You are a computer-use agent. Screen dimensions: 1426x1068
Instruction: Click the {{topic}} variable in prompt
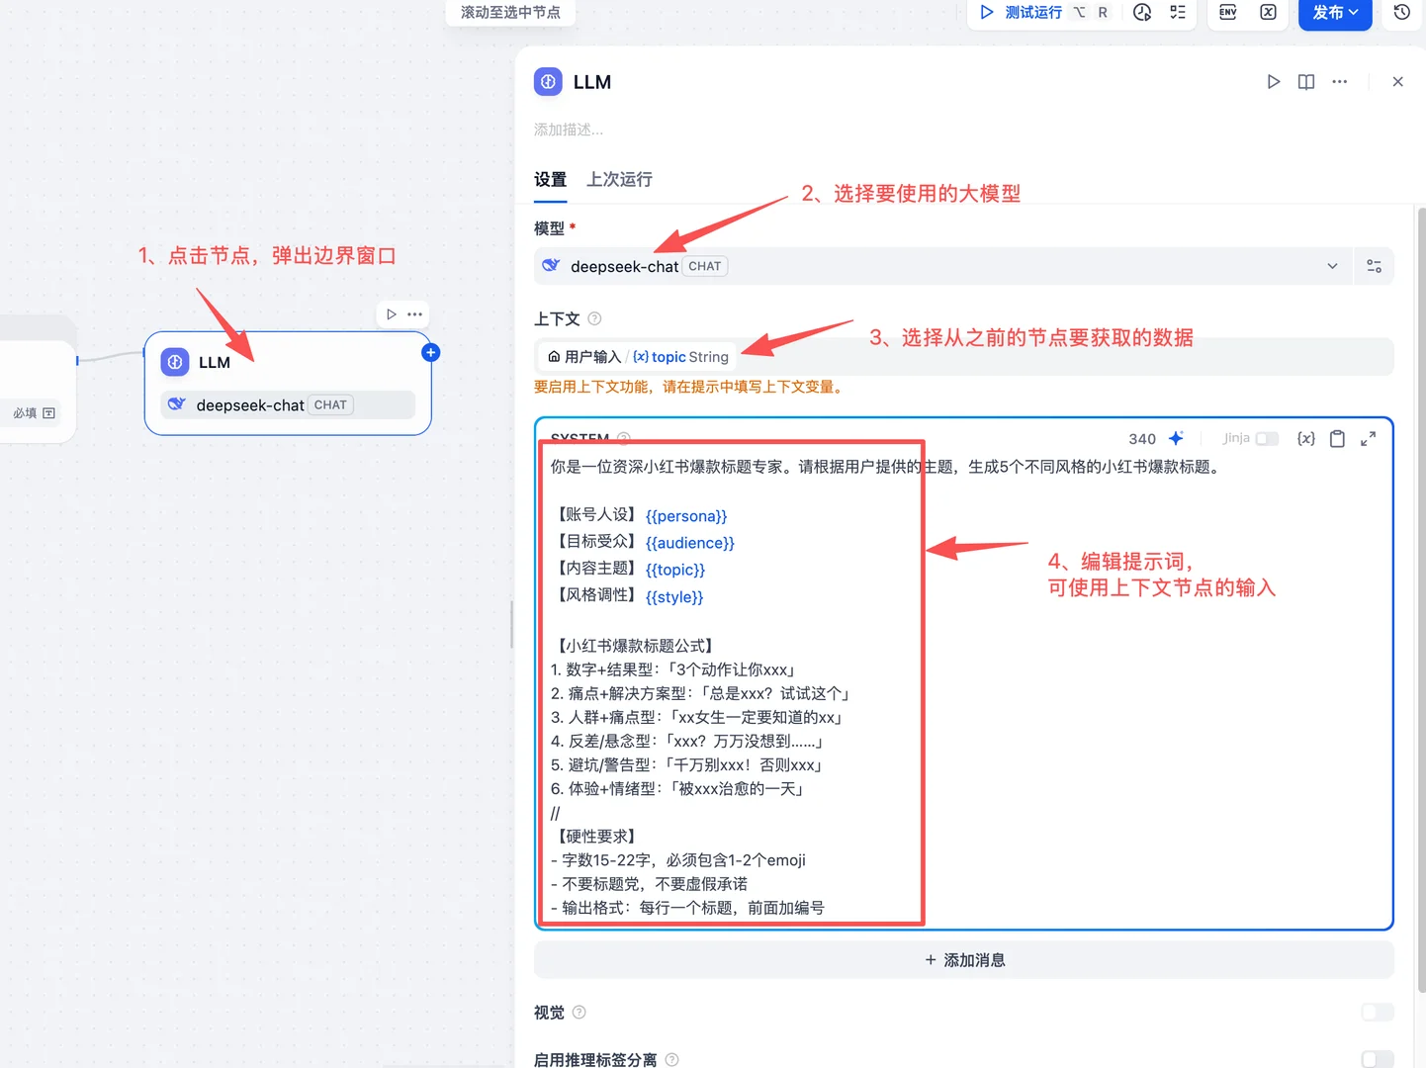(675, 570)
